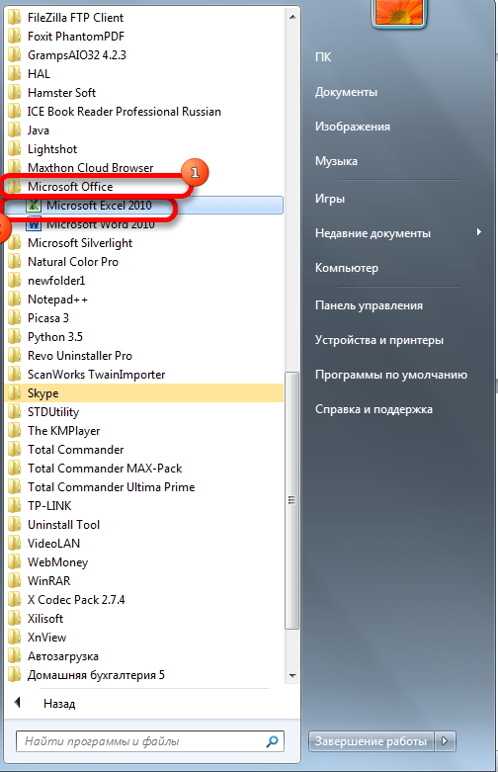Screen dimensions: 498x772
Task: Open the Python 3.5 folder icon
Action: click(15, 337)
